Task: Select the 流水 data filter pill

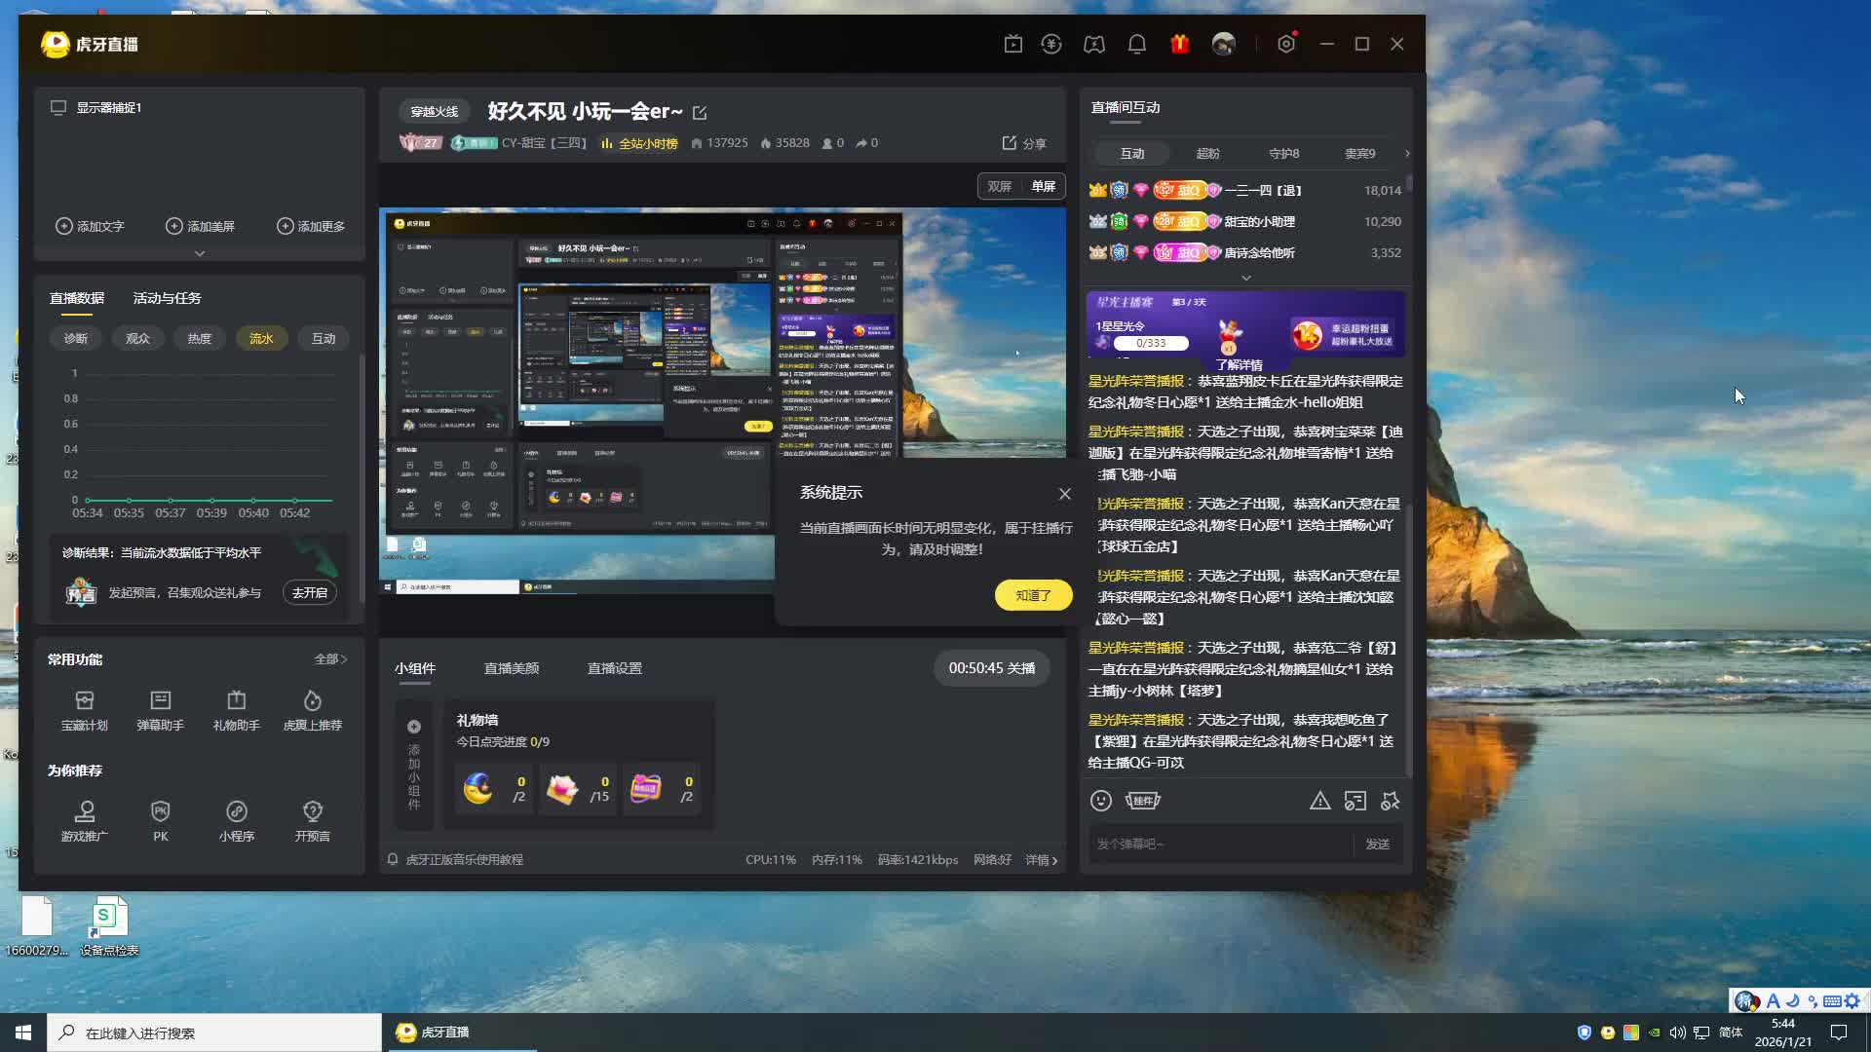Action: pyautogui.click(x=261, y=338)
